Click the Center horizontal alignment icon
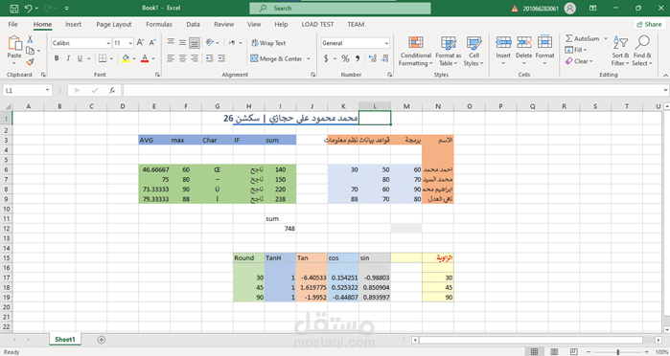670x356 pixels. 182,58
